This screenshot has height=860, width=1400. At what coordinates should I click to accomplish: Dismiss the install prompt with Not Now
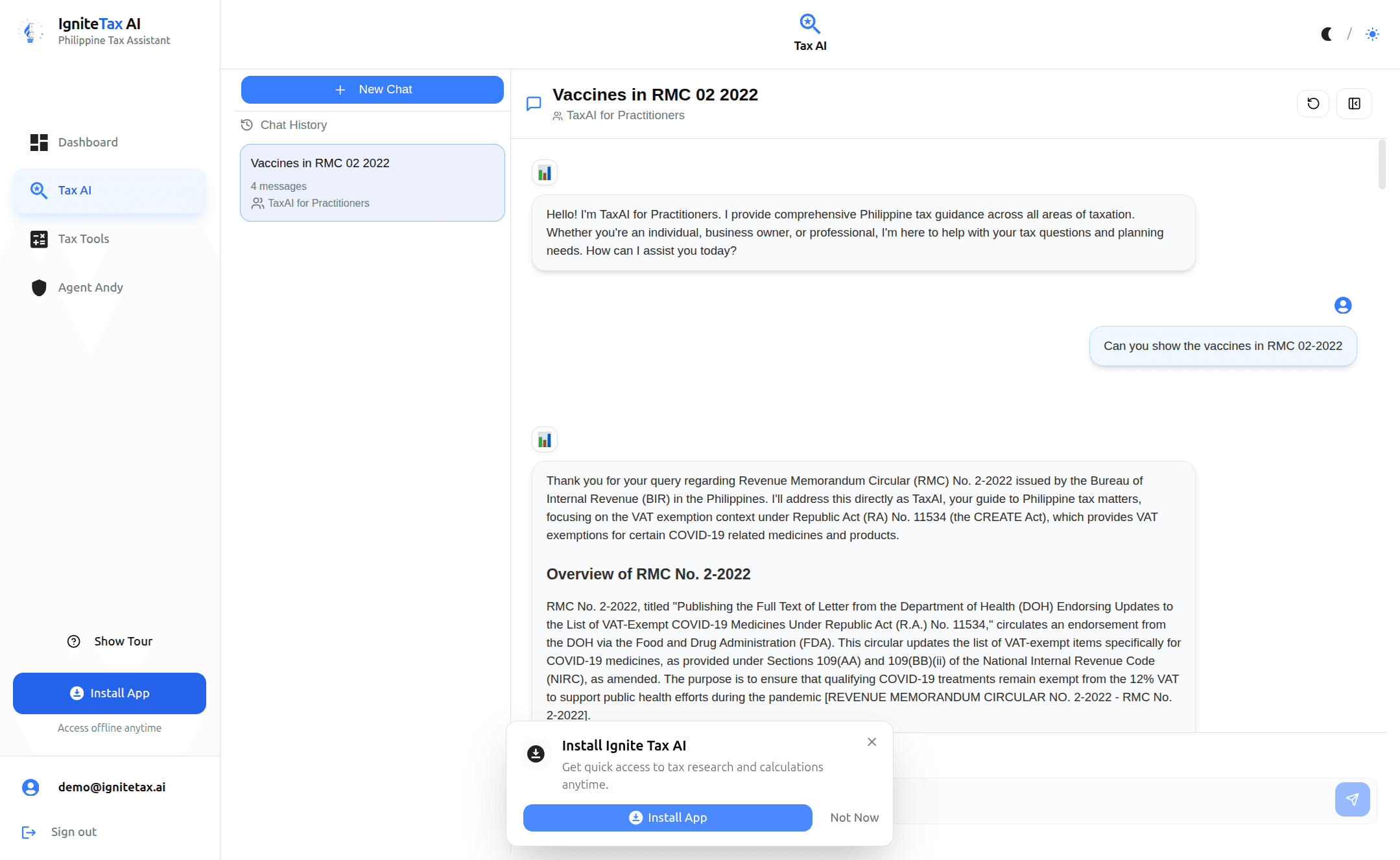pyautogui.click(x=853, y=817)
